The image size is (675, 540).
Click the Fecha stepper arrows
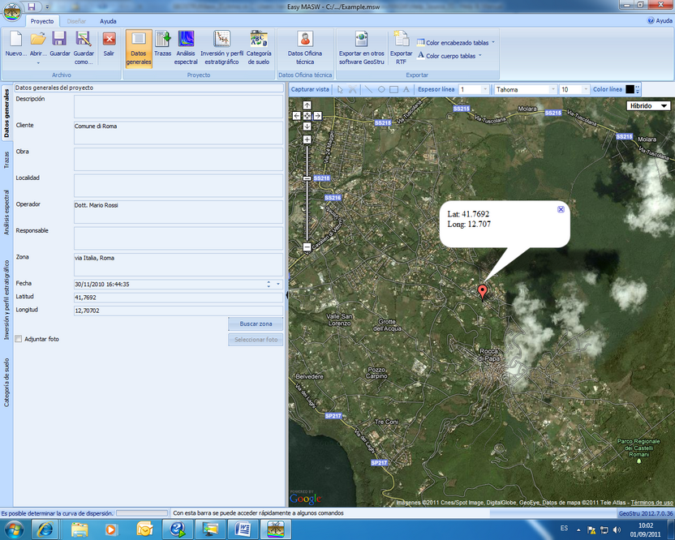point(269,284)
